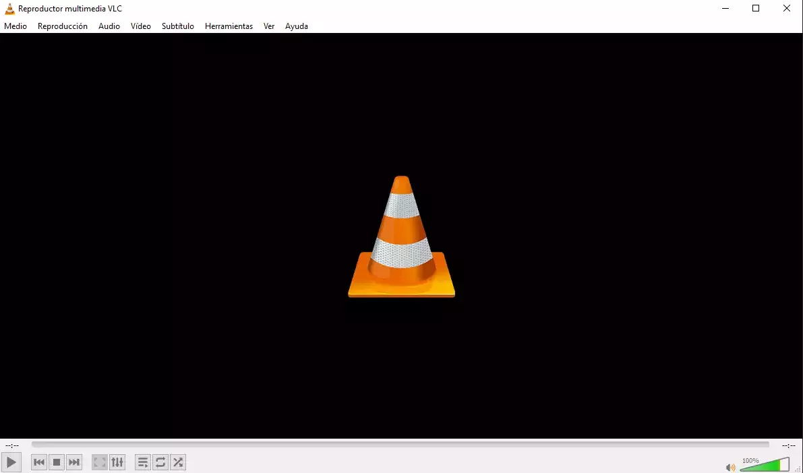This screenshot has height=473, width=803.
Task: Stop playback with the stop button
Action: click(57, 462)
